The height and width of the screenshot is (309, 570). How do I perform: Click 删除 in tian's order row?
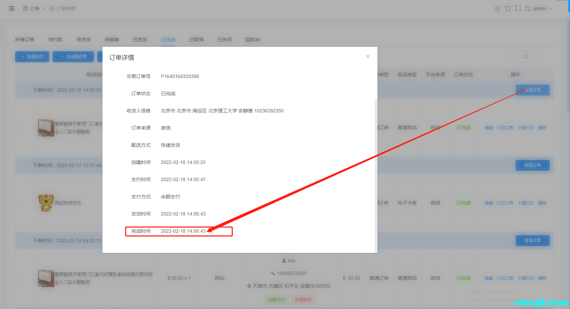(x=542, y=278)
